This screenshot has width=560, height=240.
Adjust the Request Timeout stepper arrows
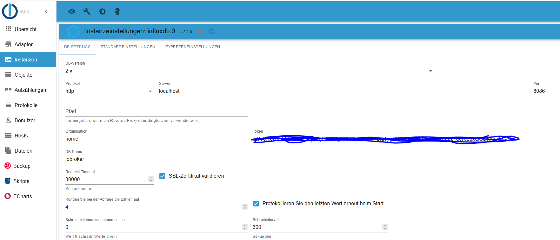click(x=151, y=179)
